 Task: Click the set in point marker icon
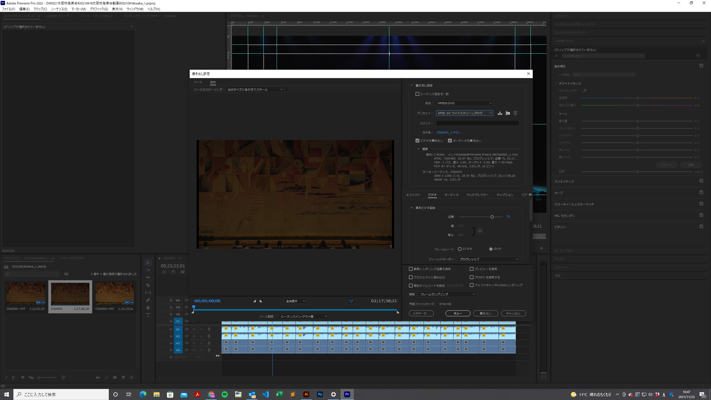[x=254, y=301]
